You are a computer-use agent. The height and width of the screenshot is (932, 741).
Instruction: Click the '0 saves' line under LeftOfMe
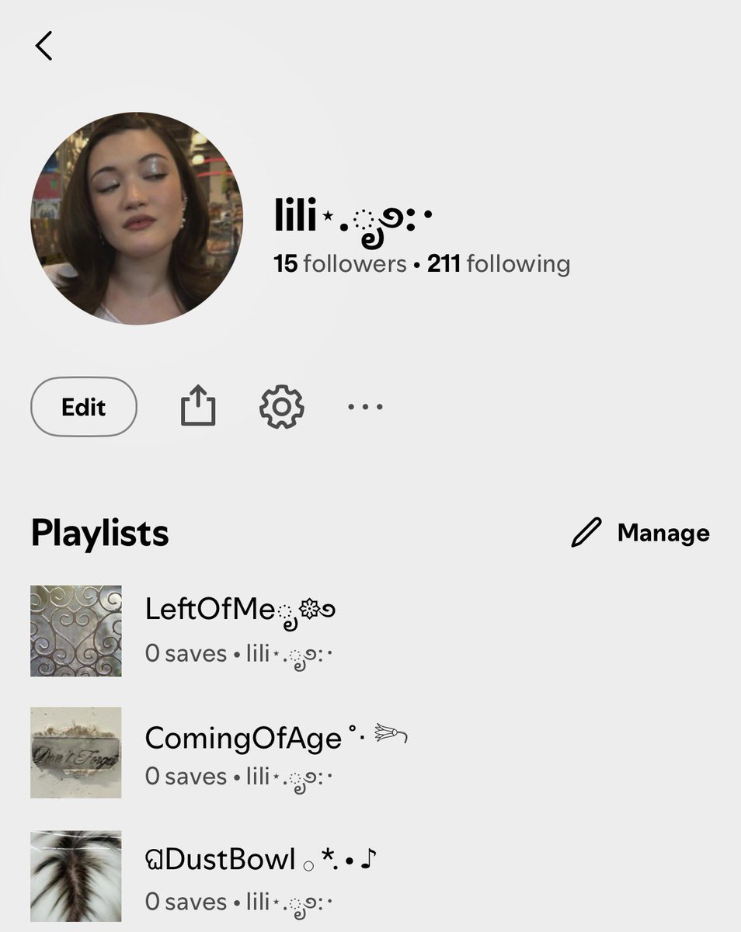(x=239, y=655)
